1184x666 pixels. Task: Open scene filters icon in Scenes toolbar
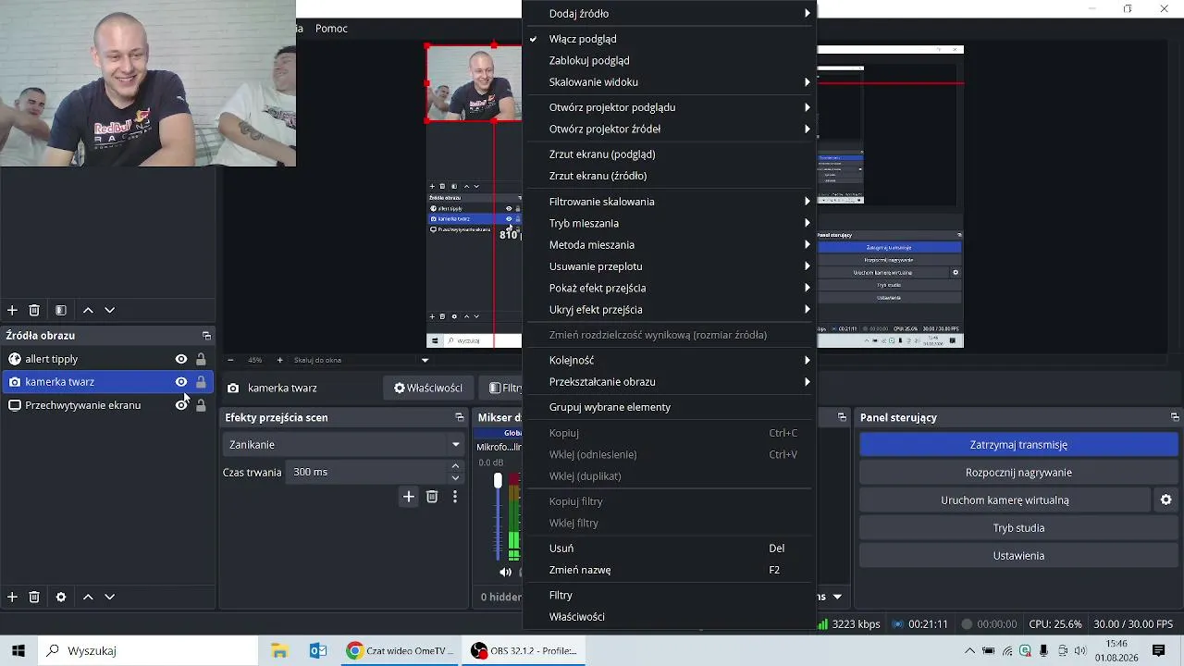(61, 311)
